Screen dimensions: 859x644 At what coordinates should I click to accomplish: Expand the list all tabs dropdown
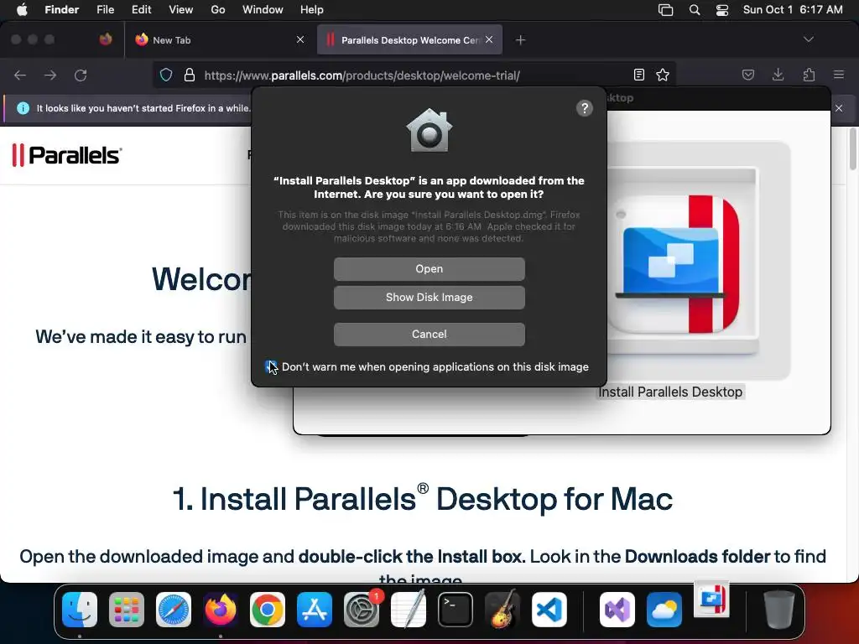[x=808, y=39]
